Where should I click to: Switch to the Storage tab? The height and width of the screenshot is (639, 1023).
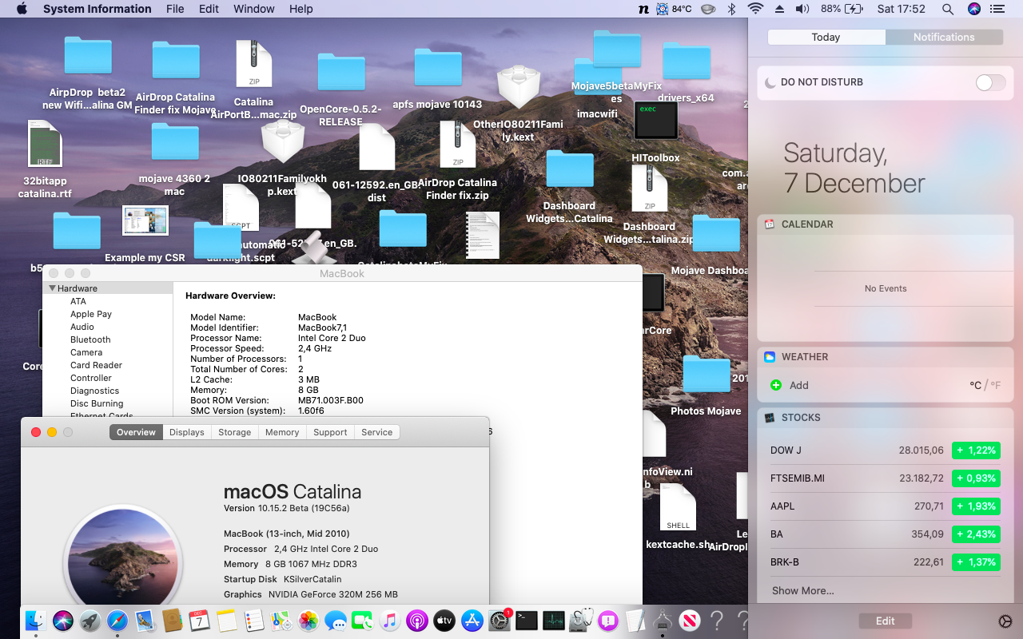(235, 432)
